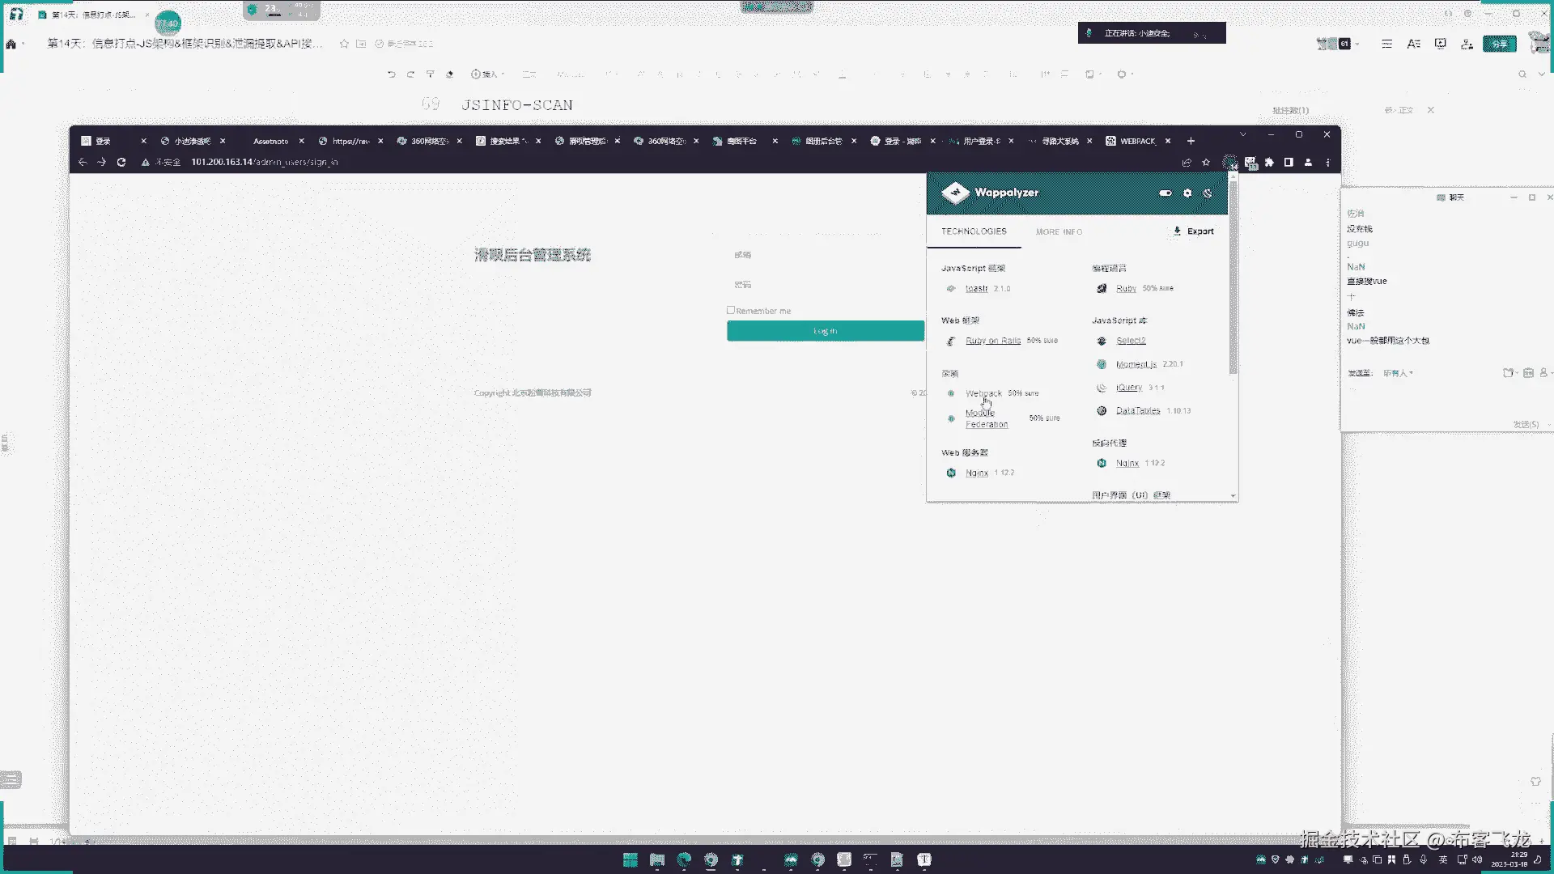Toggle Wappalyzer dark mode moon icon
The width and height of the screenshot is (1554, 874).
coord(1208,193)
